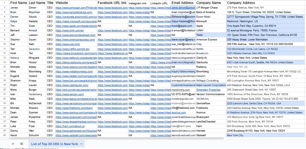This screenshot has width=306, height=149.
Task: Open the lvmh.com/en website link
Action: point(70,30)
